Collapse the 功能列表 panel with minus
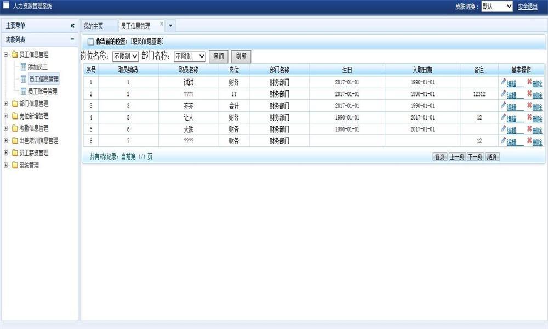The height and width of the screenshot is (329, 548). tap(72, 39)
